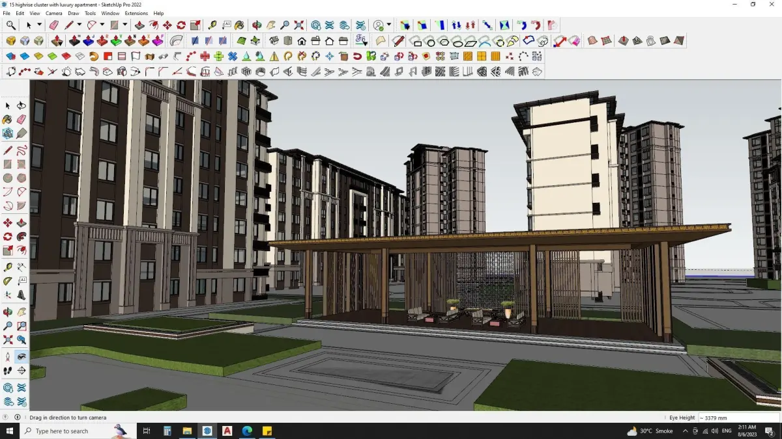Open the File menu
This screenshot has width=782, height=439.
click(x=7, y=13)
